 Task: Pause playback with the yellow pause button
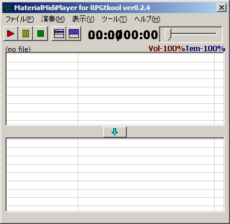(x=25, y=33)
